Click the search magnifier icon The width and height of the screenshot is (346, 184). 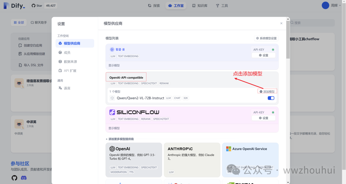tap(292, 23)
